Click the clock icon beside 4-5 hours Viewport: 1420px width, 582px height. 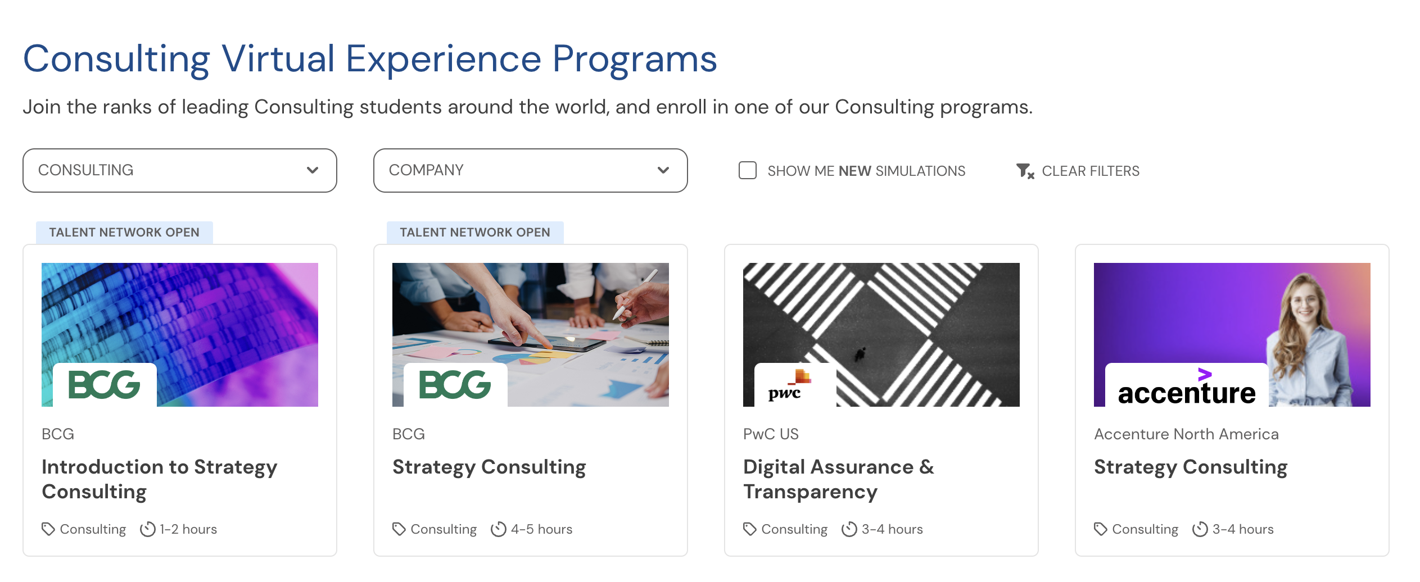point(499,529)
